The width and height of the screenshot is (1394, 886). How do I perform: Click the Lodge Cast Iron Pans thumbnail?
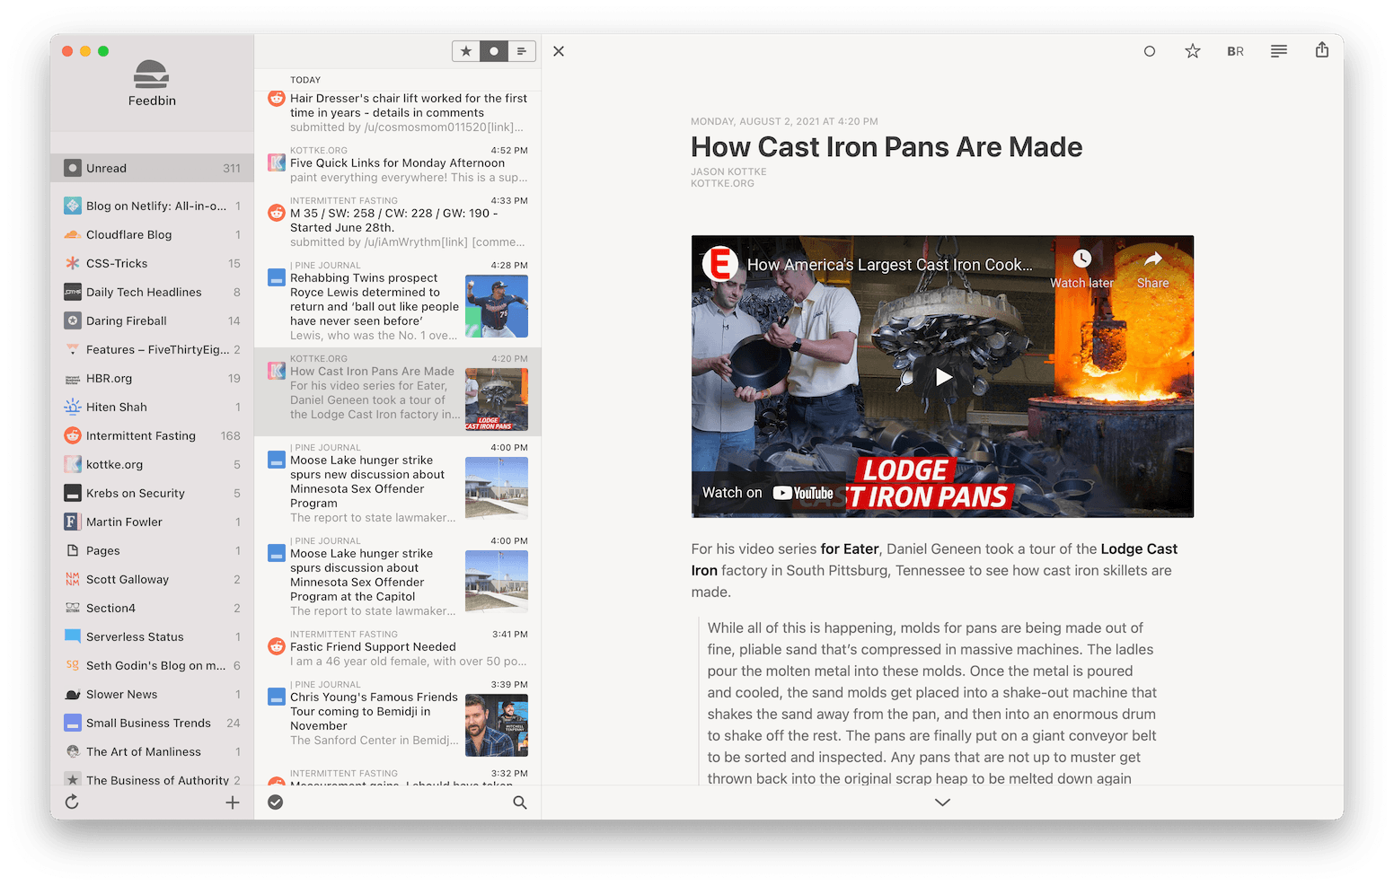click(497, 399)
